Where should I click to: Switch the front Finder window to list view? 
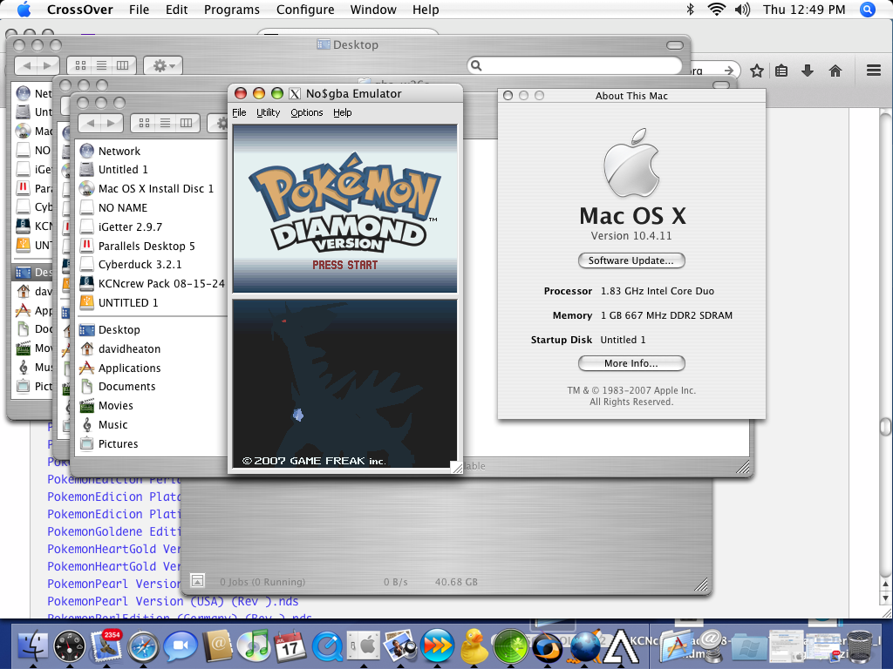[165, 122]
